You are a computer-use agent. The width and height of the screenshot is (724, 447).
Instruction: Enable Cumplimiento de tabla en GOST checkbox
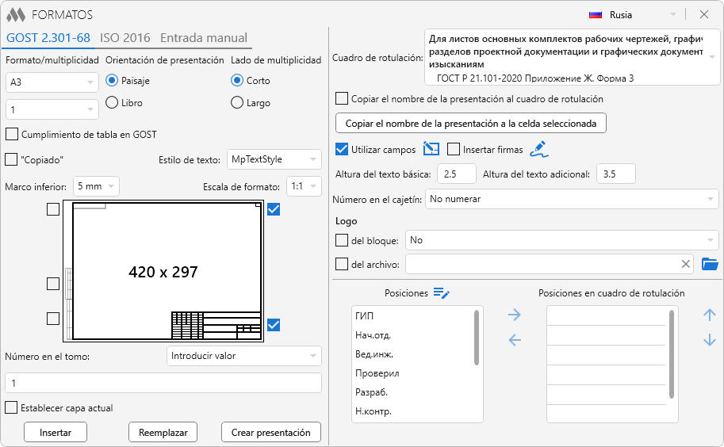coord(12,134)
